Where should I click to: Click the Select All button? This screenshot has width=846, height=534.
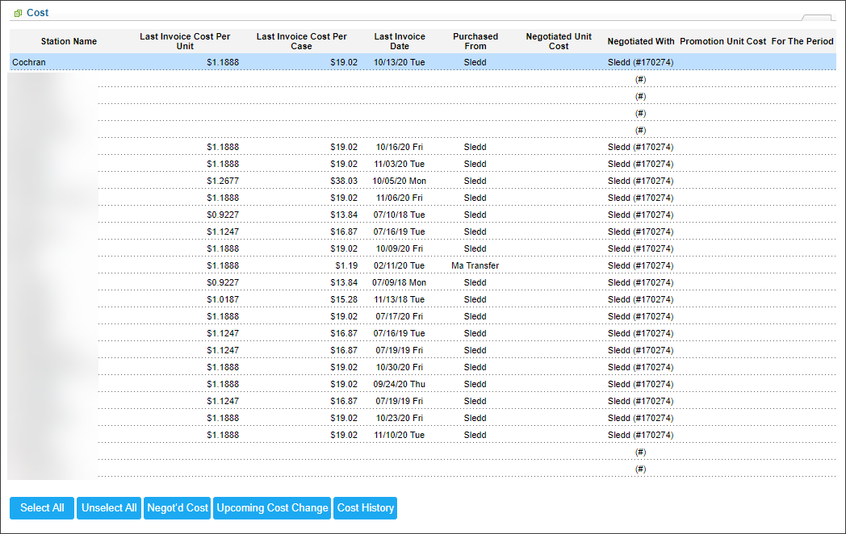(x=42, y=508)
